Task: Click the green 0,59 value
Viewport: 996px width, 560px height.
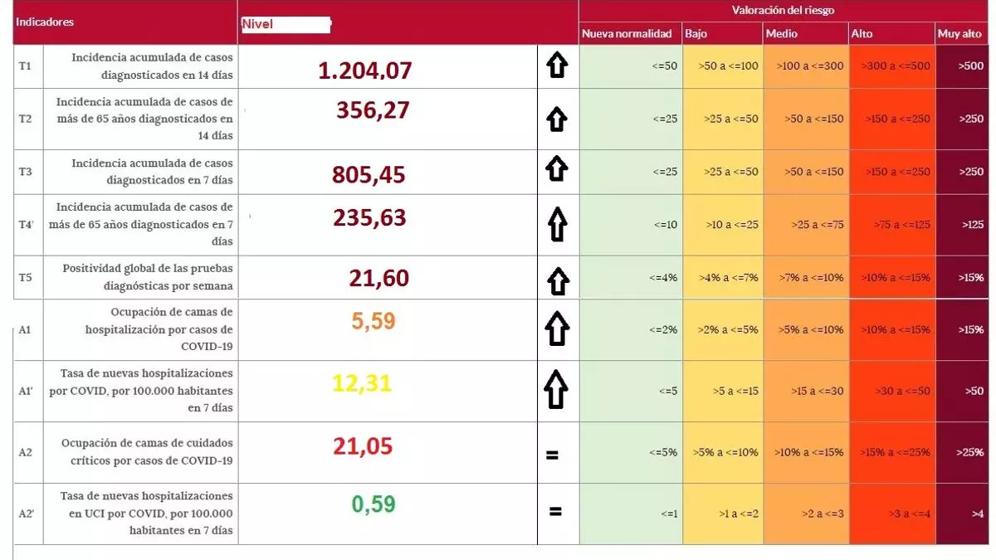Action: [x=373, y=504]
